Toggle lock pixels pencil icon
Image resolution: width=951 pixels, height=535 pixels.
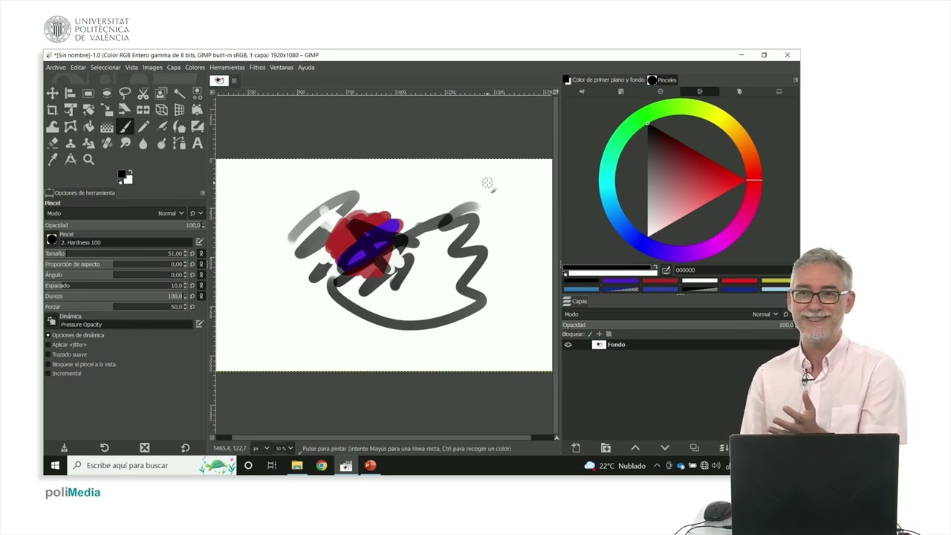(590, 334)
